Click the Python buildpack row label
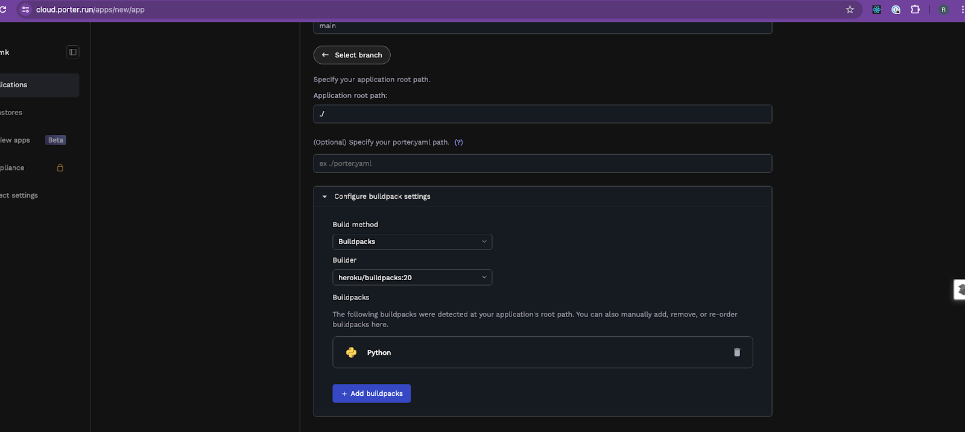The width and height of the screenshot is (965, 432). [x=379, y=352]
